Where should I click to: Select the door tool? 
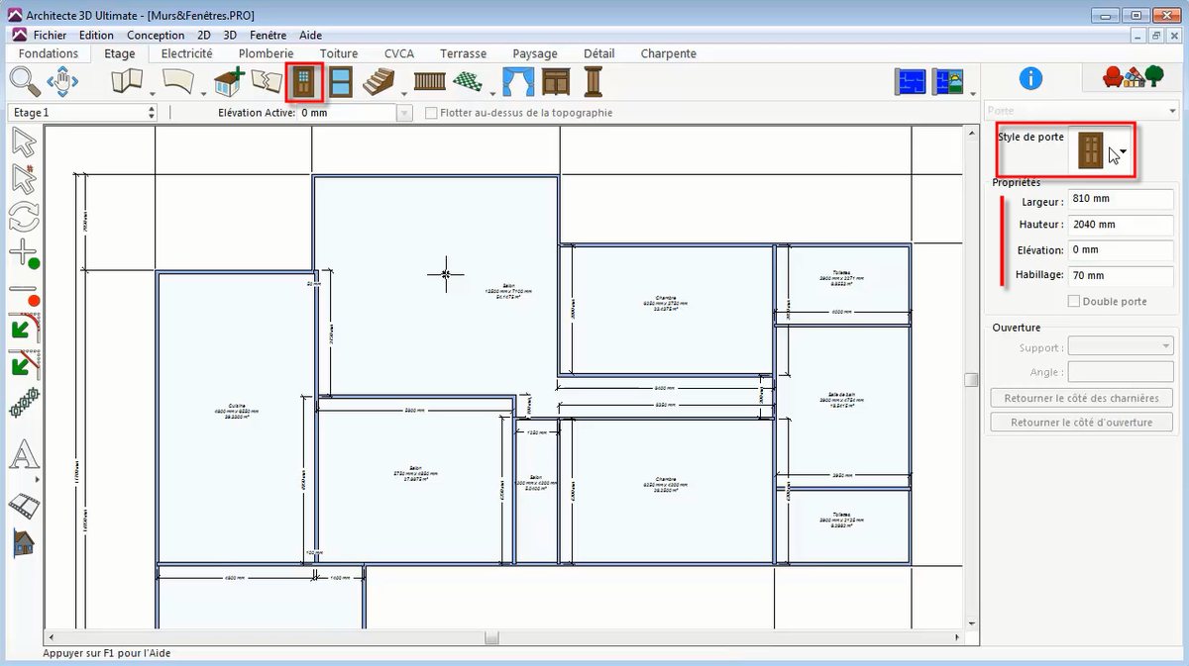pyautogui.click(x=304, y=82)
